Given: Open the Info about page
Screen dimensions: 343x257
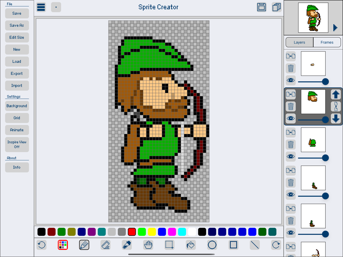Looking at the screenshot, I should coord(17,167).
